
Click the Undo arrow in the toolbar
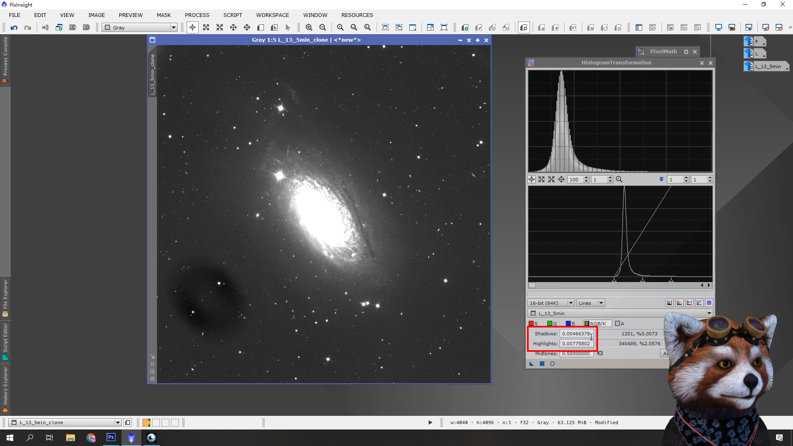point(14,28)
